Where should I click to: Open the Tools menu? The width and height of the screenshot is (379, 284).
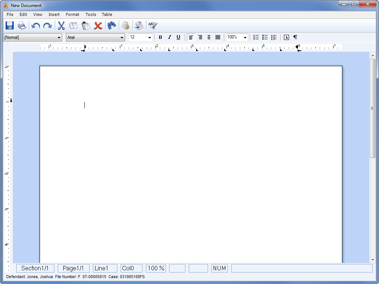(91, 14)
